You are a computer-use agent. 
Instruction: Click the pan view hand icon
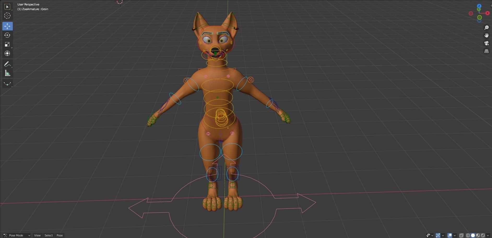487,35
